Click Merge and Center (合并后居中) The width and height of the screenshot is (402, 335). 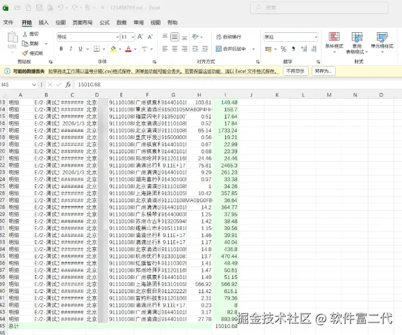(x=231, y=49)
